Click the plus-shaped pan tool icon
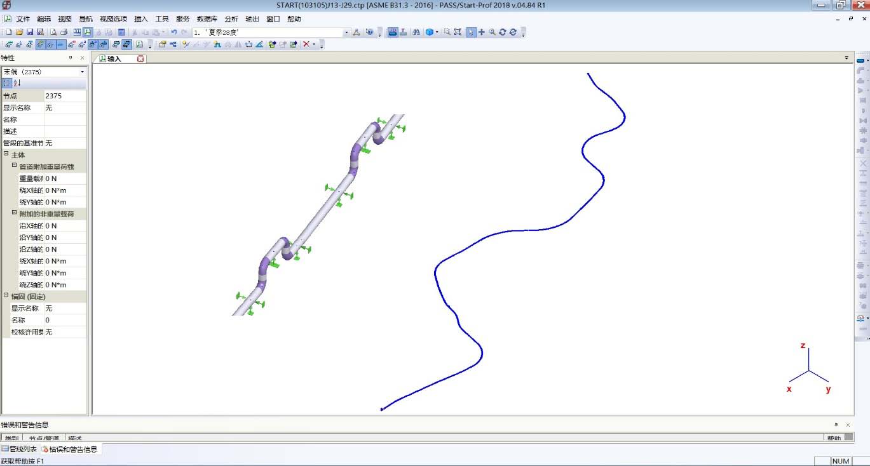Screen dimensions: 870x466 pos(482,32)
